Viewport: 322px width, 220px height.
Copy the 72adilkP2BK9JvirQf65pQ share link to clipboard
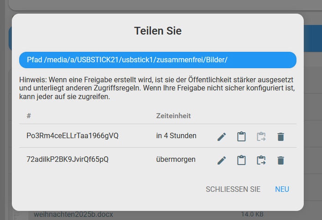coord(241,160)
